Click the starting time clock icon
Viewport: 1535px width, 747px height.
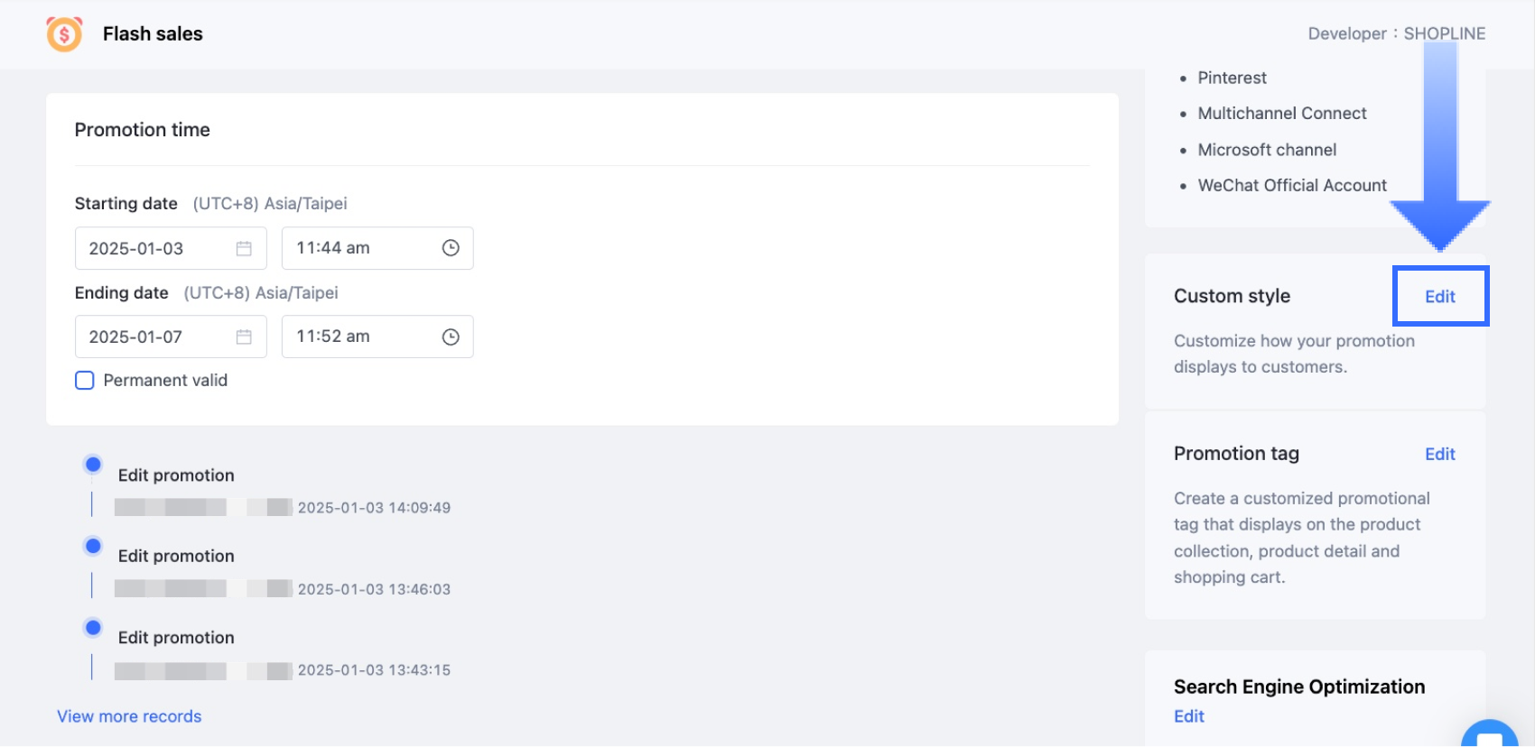[451, 248]
